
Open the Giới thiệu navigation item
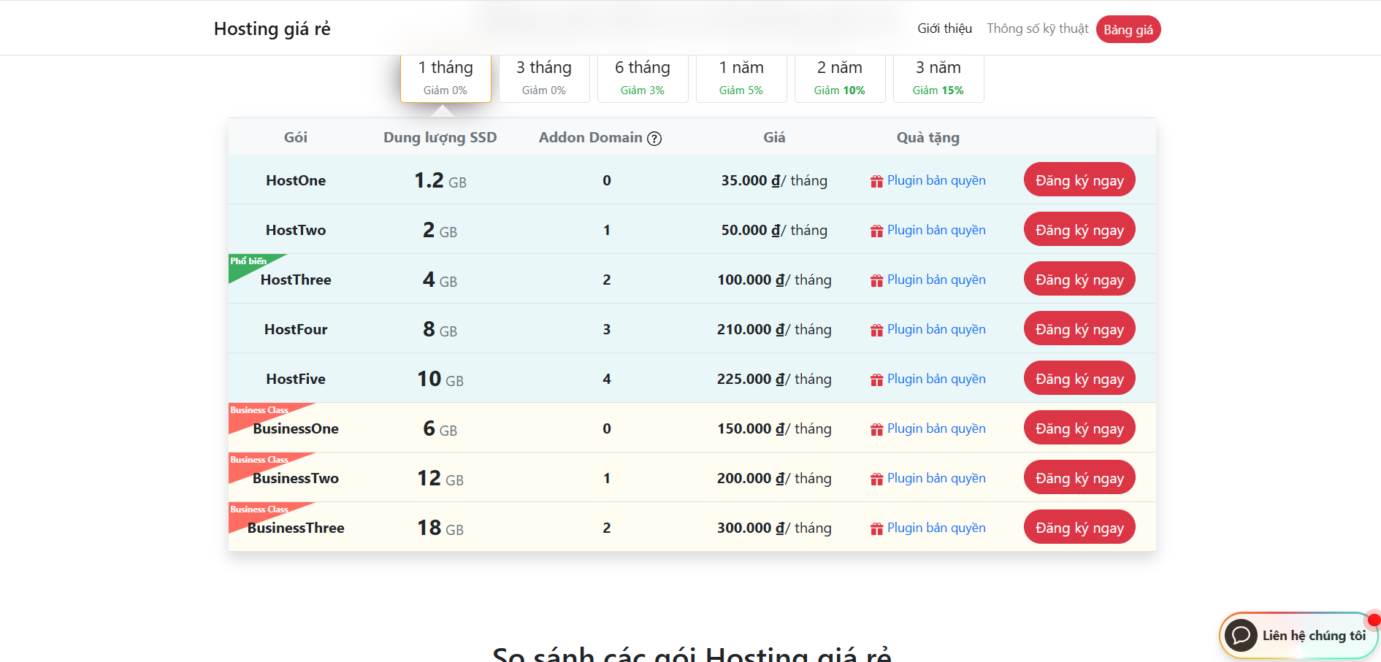pyautogui.click(x=944, y=28)
